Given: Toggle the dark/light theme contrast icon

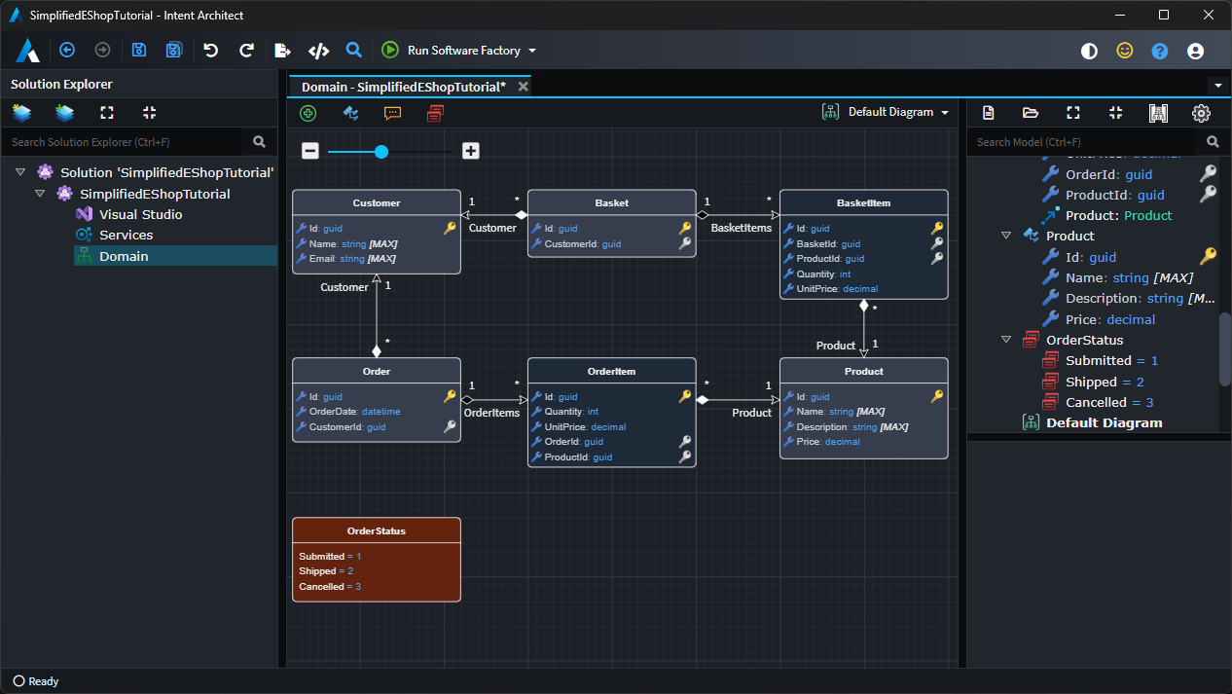Looking at the screenshot, I should (x=1089, y=51).
